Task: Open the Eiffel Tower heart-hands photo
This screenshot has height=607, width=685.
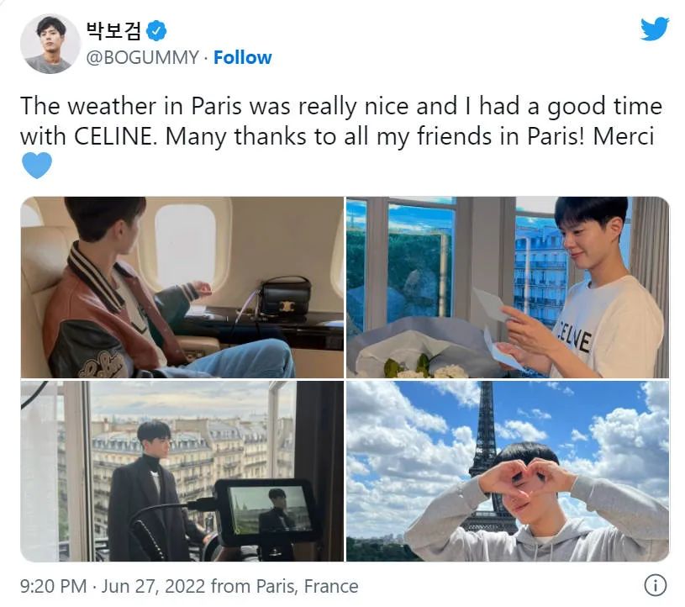Action: 508,471
